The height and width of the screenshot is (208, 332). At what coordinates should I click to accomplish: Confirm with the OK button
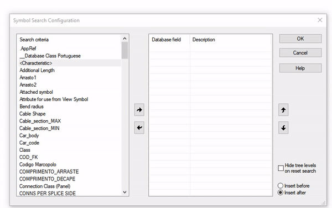pyautogui.click(x=300, y=39)
